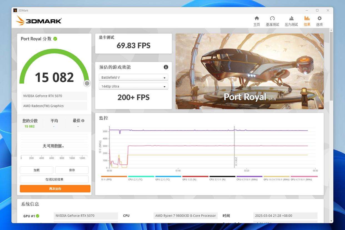Viewport: 345px width, 230px height.
Task: Click 在线比较结果 compare online button
Action: click(54, 179)
